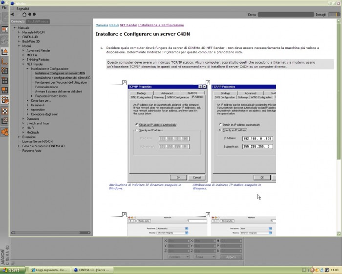Select 'Avviare il sistema del server' topic
This screenshot has height=274, width=342.
(59, 91)
